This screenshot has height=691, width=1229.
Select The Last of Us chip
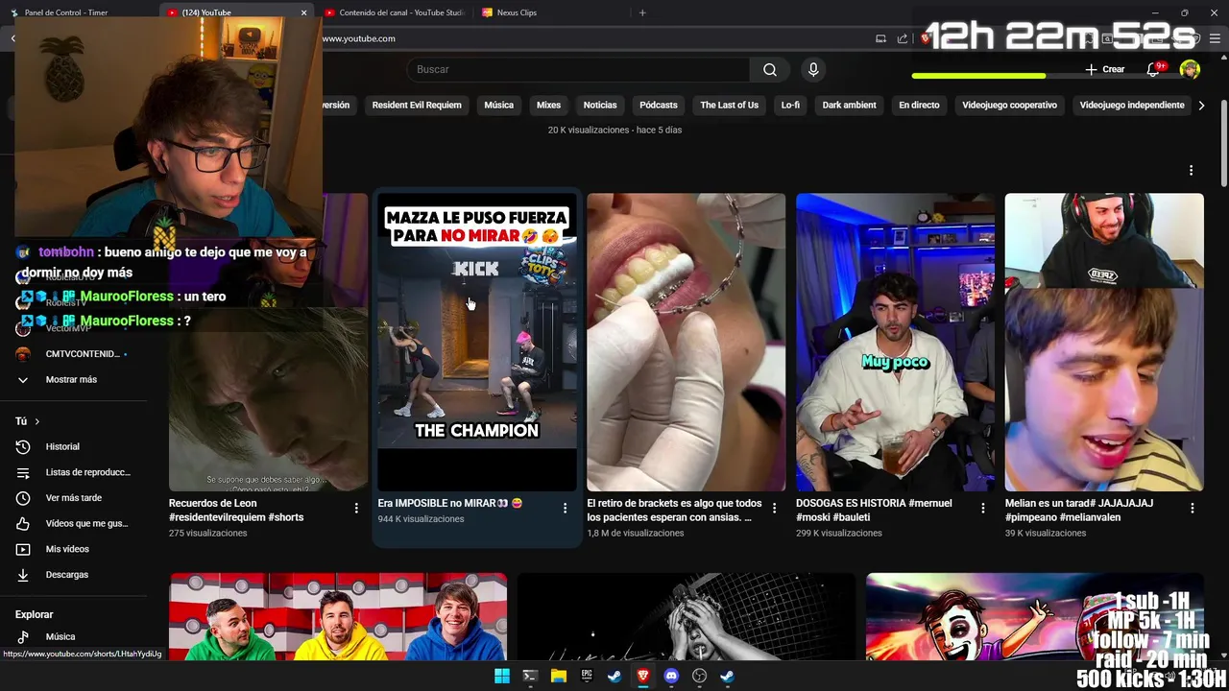(x=729, y=106)
